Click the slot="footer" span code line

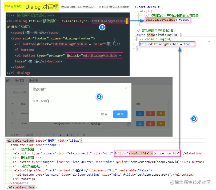pos(53,38)
